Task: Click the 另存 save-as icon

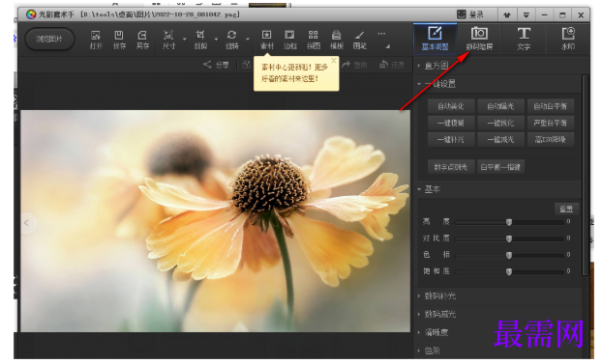Action: [x=142, y=40]
